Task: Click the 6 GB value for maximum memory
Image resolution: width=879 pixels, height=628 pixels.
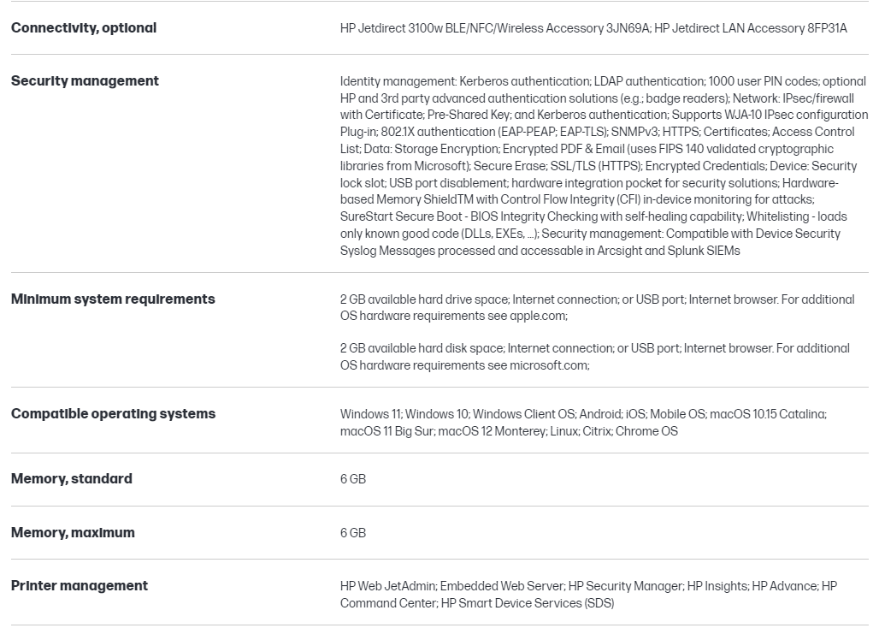Action: (x=353, y=533)
